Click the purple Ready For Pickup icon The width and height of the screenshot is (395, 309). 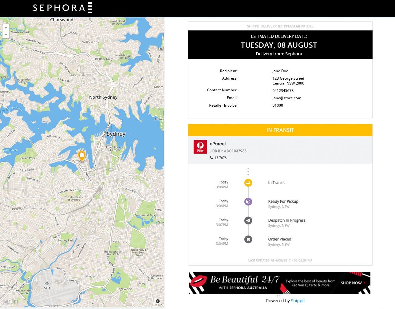pos(248,202)
